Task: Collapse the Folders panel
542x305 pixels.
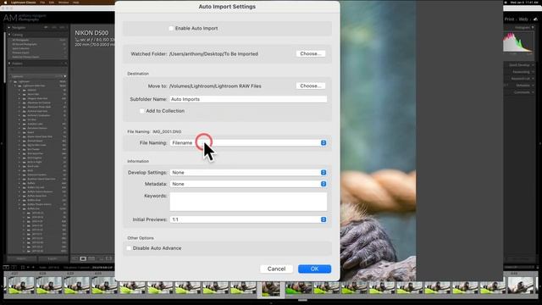Action: pos(9,64)
